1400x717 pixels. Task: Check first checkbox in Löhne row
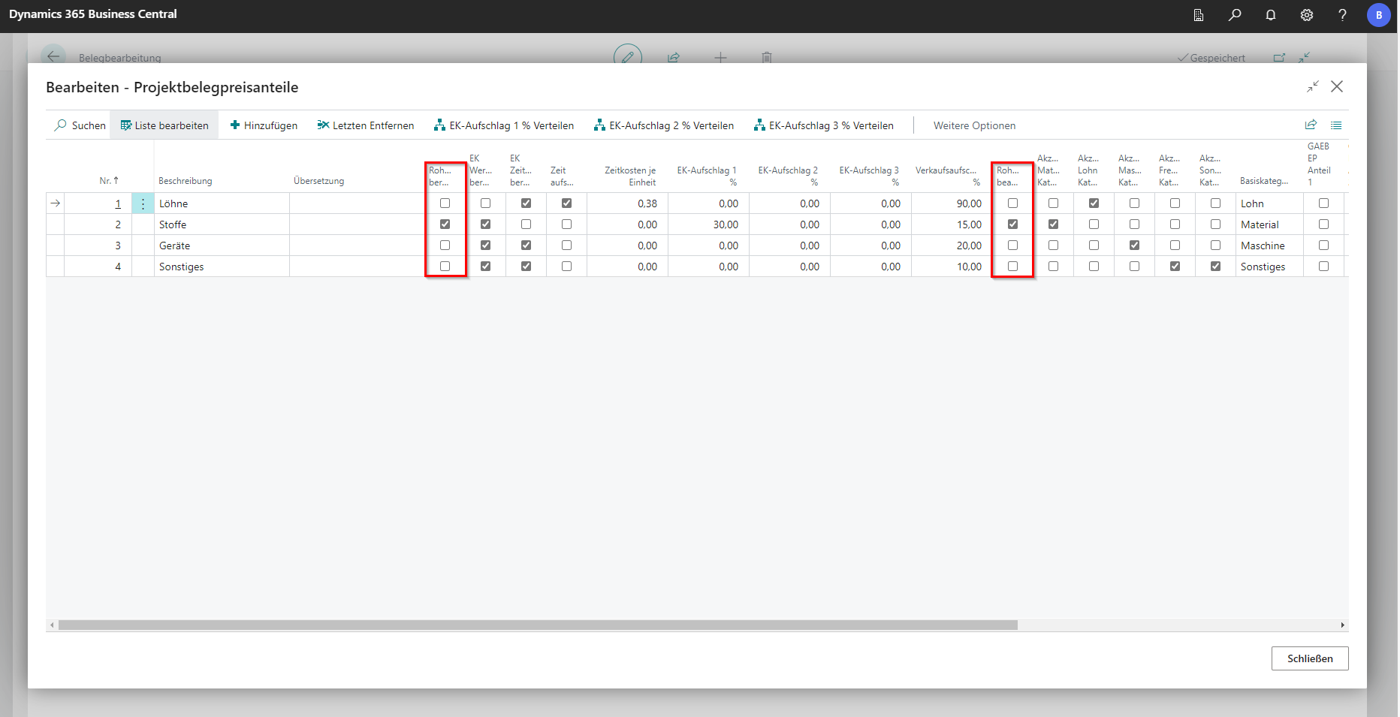(445, 203)
